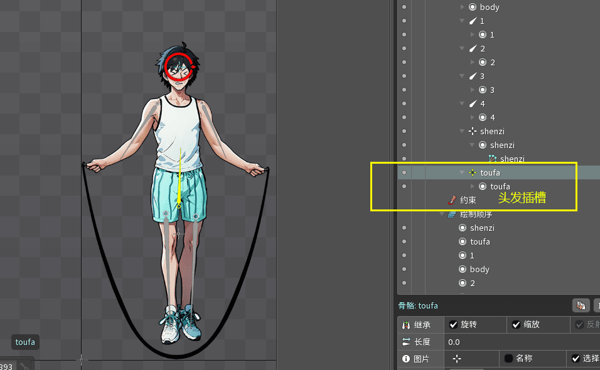Click the bone icon for bone 1

(x=473, y=21)
